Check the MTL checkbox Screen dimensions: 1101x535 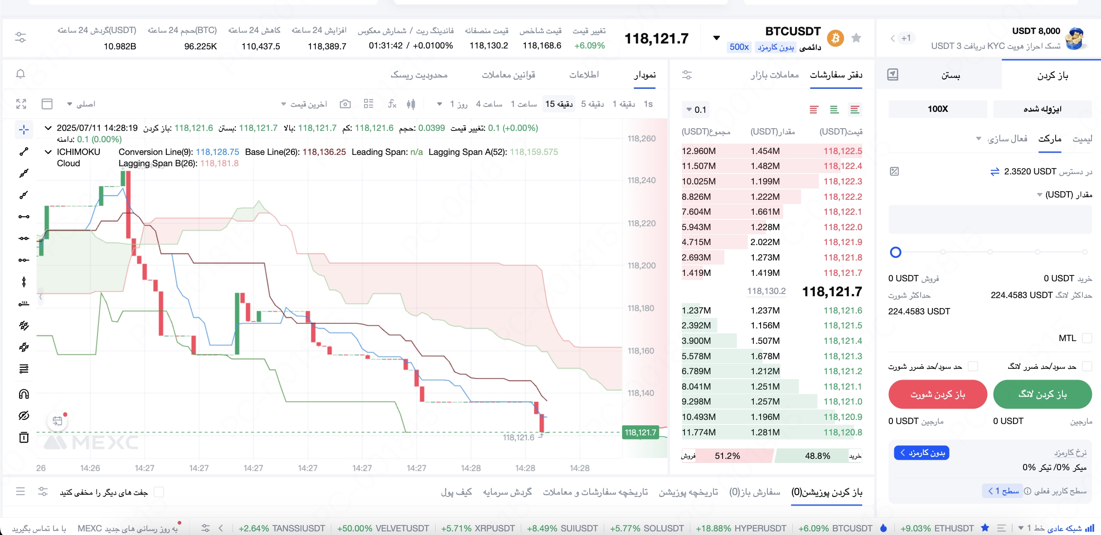click(1087, 338)
